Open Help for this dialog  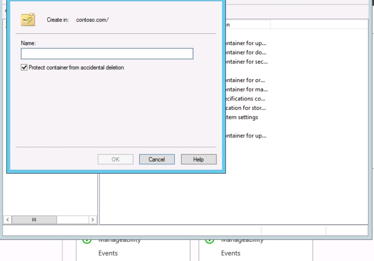coord(199,159)
